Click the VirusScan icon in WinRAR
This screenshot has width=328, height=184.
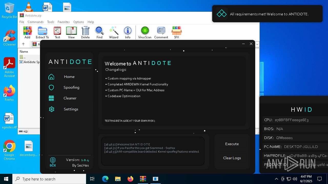click(x=145, y=32)
